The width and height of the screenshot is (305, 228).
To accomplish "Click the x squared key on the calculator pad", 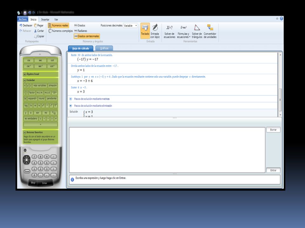I will tap(43, 105).
